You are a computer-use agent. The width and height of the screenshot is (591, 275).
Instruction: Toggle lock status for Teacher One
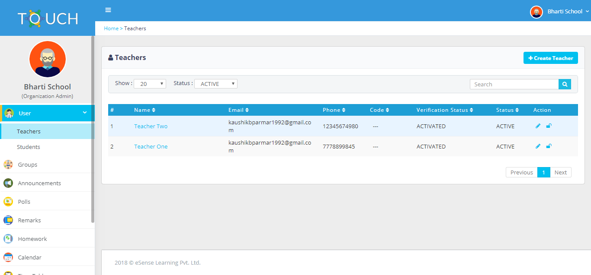[549, 146]
